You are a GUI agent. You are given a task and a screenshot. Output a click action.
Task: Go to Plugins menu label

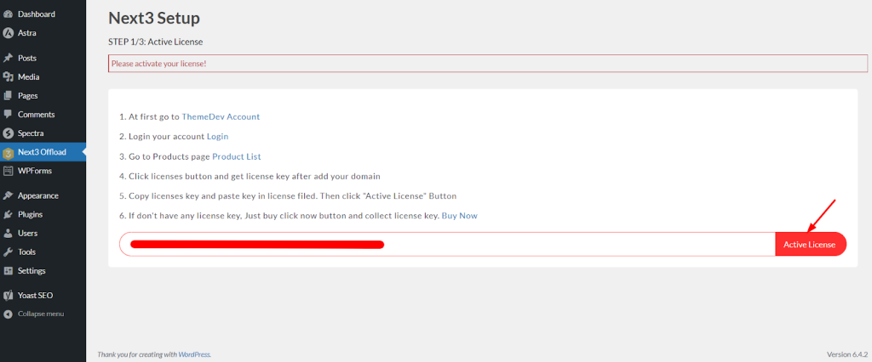point(30,215)
